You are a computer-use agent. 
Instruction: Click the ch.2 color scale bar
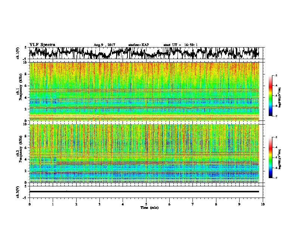pyautogui.click(x=270, y=158)
